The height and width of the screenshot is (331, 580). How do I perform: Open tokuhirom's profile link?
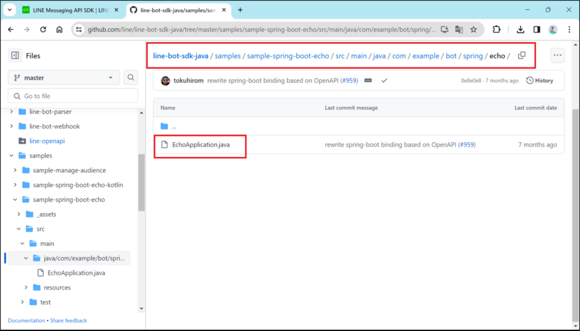(x=188, y=81)
